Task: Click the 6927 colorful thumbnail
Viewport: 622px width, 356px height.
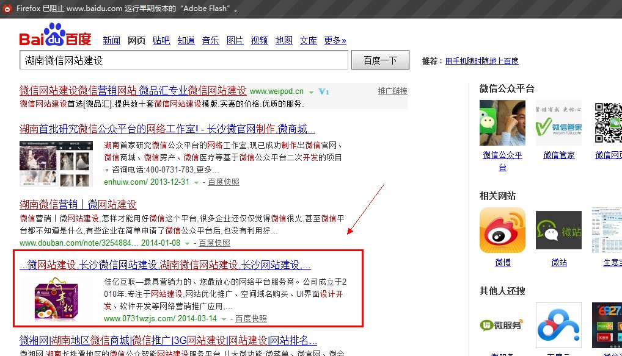Action: (x=607, y=325)
